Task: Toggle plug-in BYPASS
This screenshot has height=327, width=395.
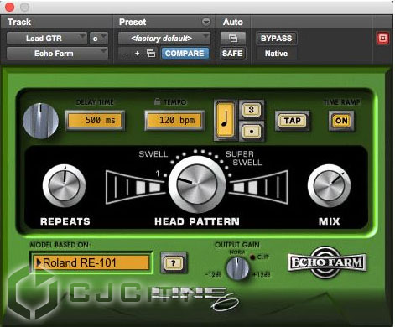Action: 276,39
